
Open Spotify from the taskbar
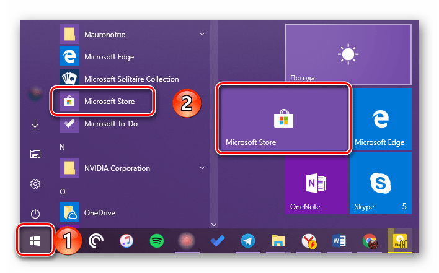click(157, 241)
